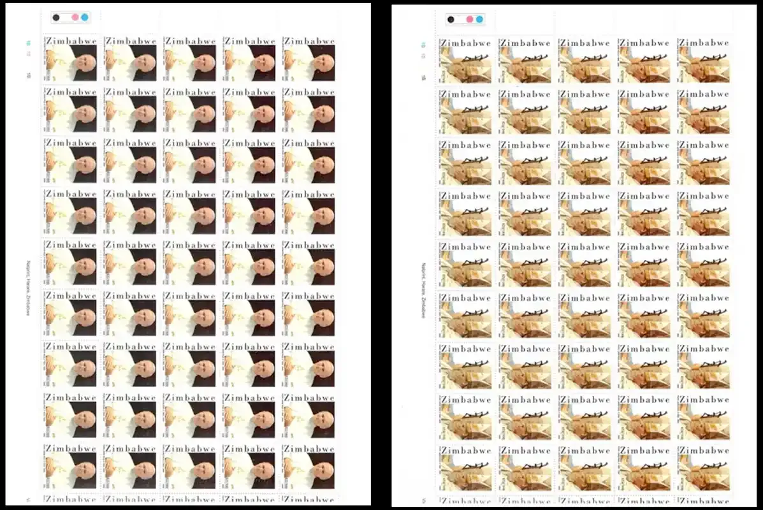Image resolution: width=763 pixels, height=510 pixels.
Task: Select middle stamp in right sheet's top row
Action: pyautogui.click(x=585, y=61)
